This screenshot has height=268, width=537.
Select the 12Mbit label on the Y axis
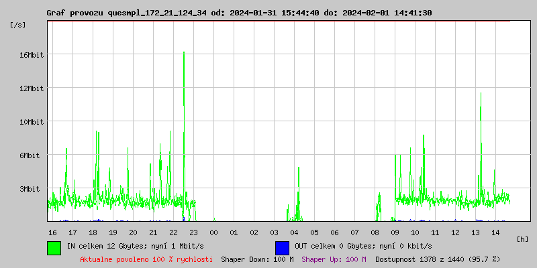click(x=31, y=88)
